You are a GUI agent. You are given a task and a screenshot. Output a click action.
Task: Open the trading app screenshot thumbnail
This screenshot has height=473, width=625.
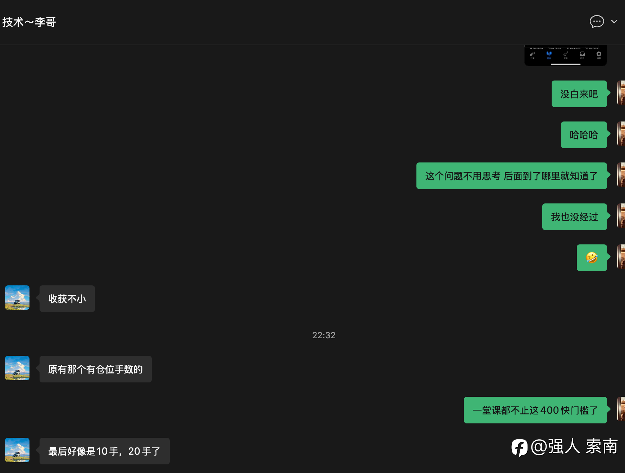tap(566, 55)
